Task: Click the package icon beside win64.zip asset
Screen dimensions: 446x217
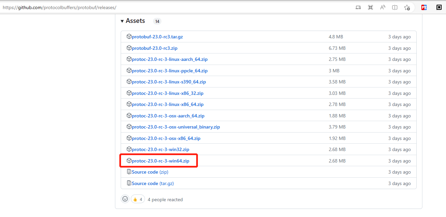Action: coord(129,160)
